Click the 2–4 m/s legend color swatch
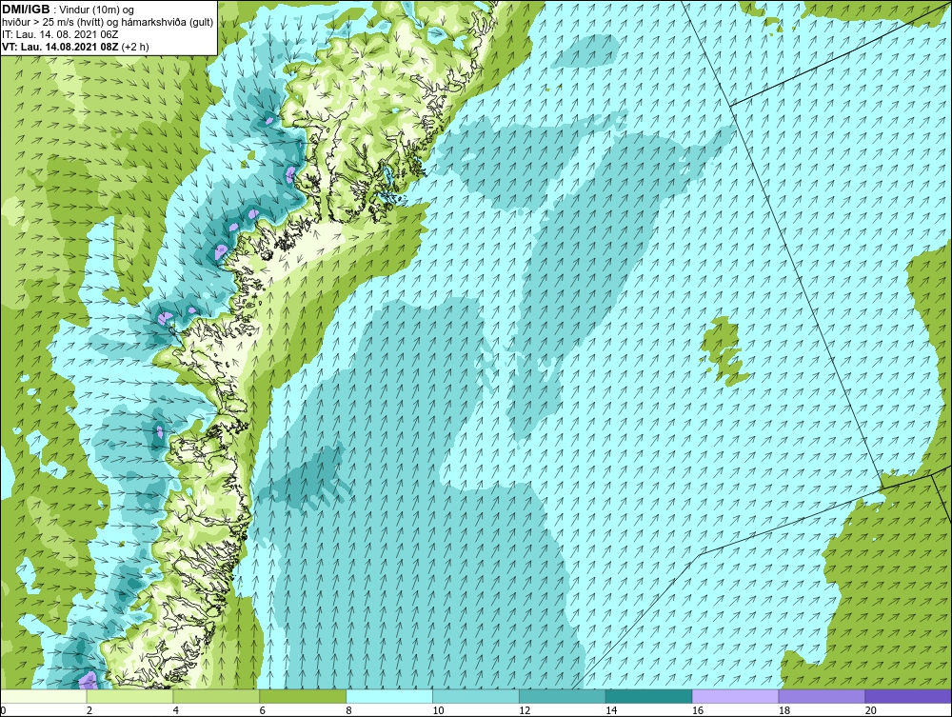This screenshot has width=952, height=717. pos(129,696)
